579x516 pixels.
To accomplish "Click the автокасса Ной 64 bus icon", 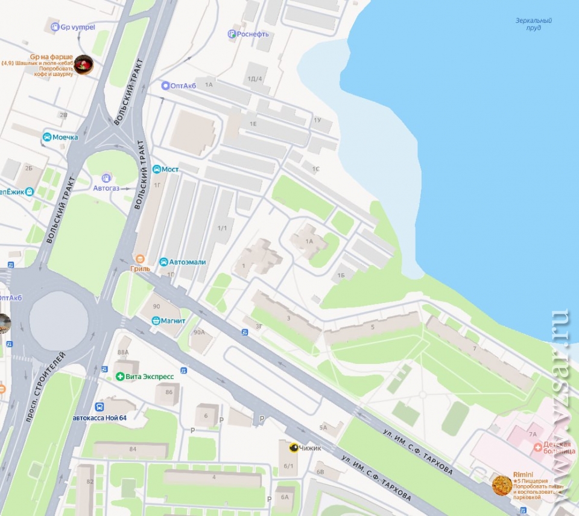I will coord(99,407).
